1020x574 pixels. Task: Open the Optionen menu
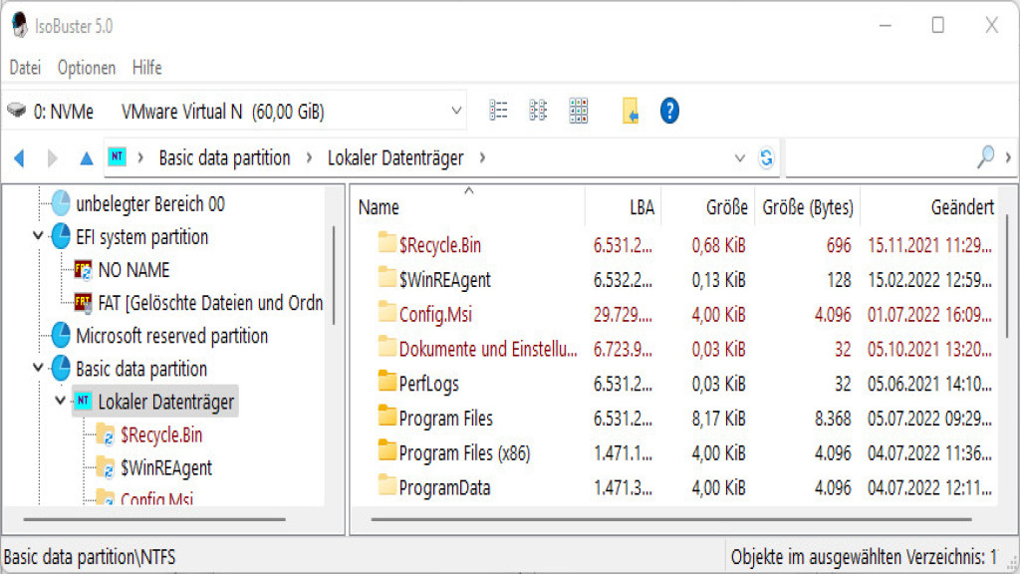point(87,68)
